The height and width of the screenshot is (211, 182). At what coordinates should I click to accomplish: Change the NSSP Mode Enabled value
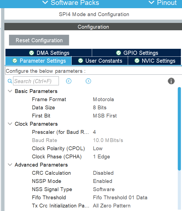tap(102, 181)
